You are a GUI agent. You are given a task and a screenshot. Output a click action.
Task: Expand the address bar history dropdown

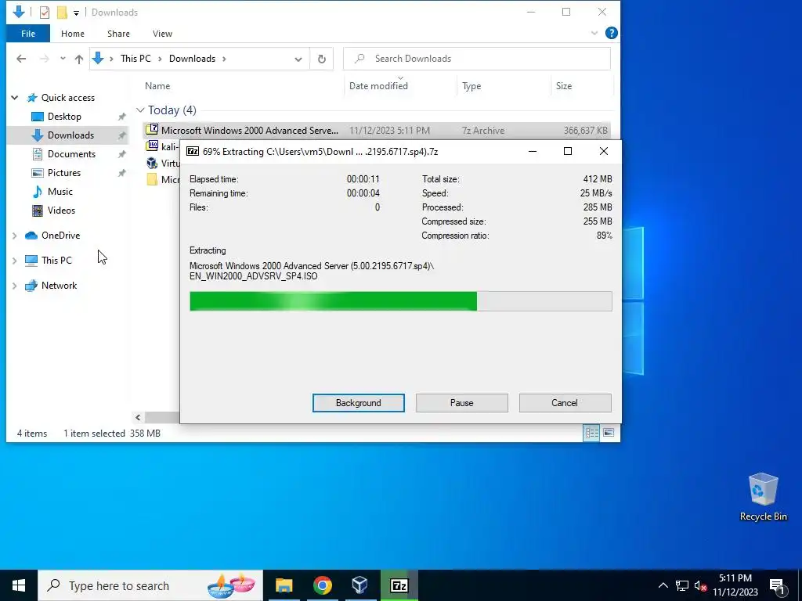[x=298, y=59]
